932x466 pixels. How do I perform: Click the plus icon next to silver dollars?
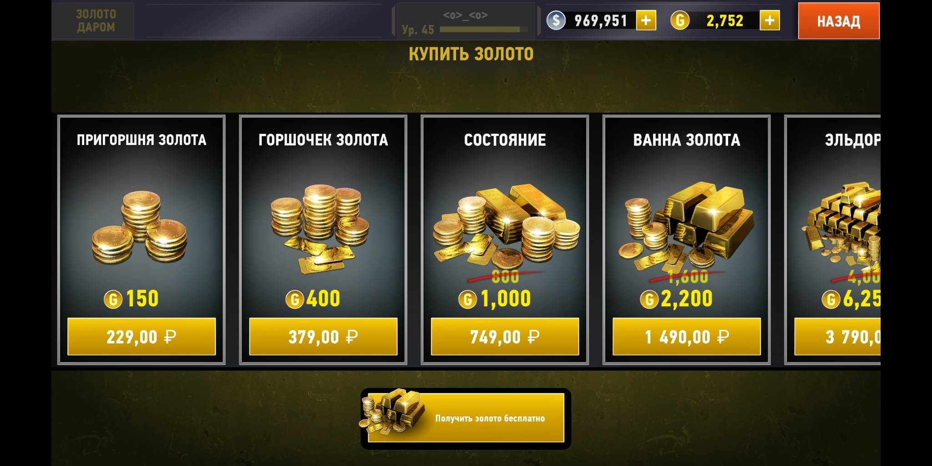(x=646, y=20)
